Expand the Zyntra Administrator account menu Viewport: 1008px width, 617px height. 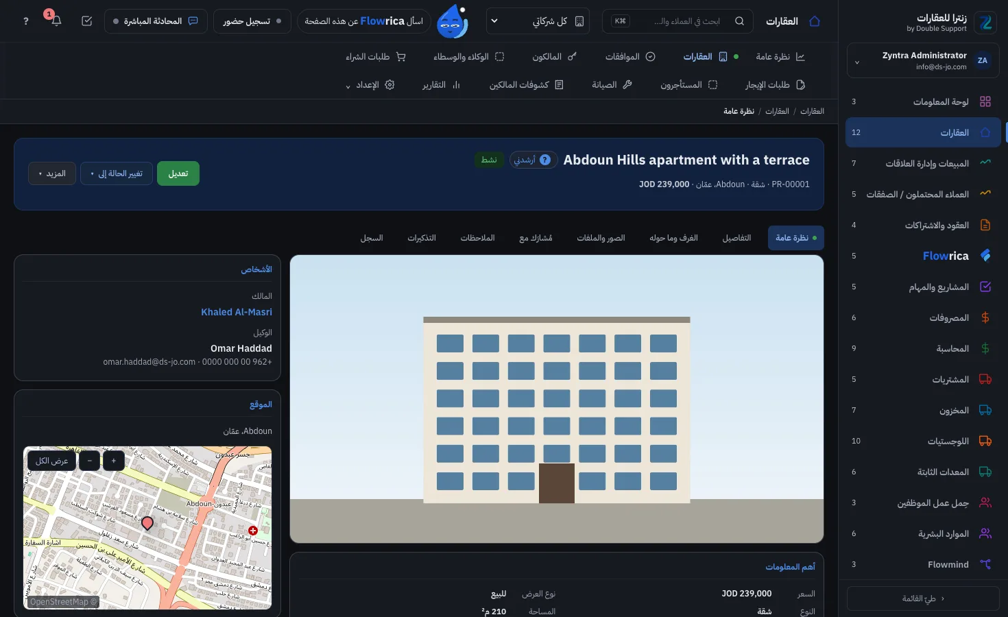click(923, 60)
